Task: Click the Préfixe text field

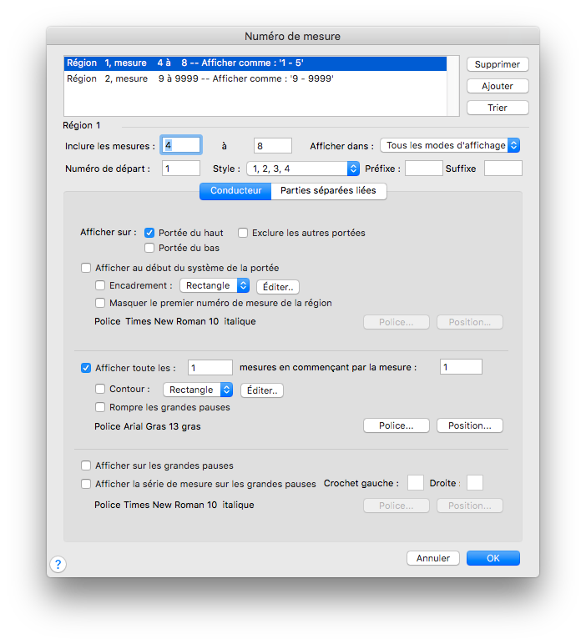Action: pyautogui.click(x=423, y=169)
